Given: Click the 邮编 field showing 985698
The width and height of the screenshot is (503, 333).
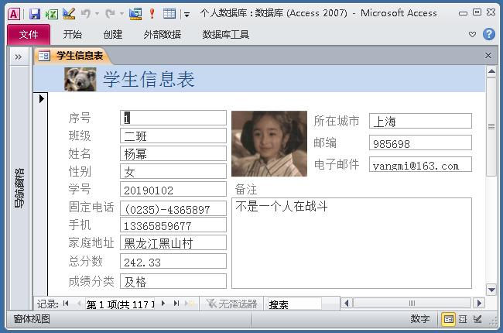Looking at the screenshot, I should (420, 142).
